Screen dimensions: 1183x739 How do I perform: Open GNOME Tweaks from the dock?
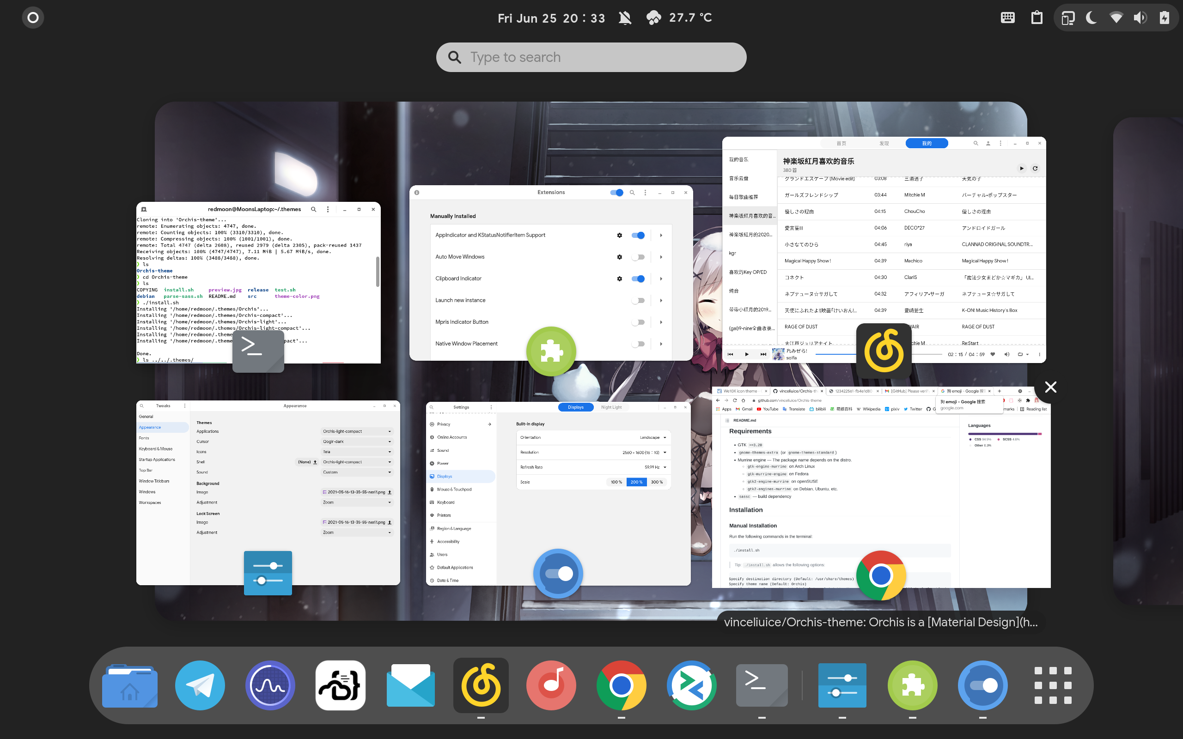point(842,685)
